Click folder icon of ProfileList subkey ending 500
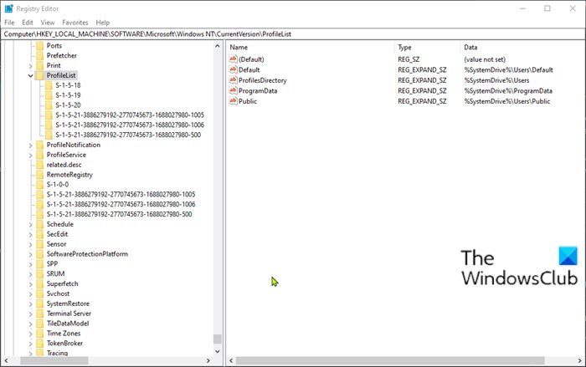Screen dimensions: 586x367 49,135
